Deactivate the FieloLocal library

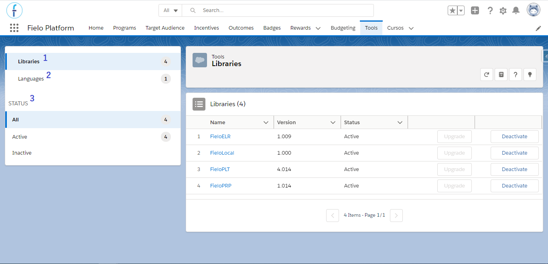(515, 153)
